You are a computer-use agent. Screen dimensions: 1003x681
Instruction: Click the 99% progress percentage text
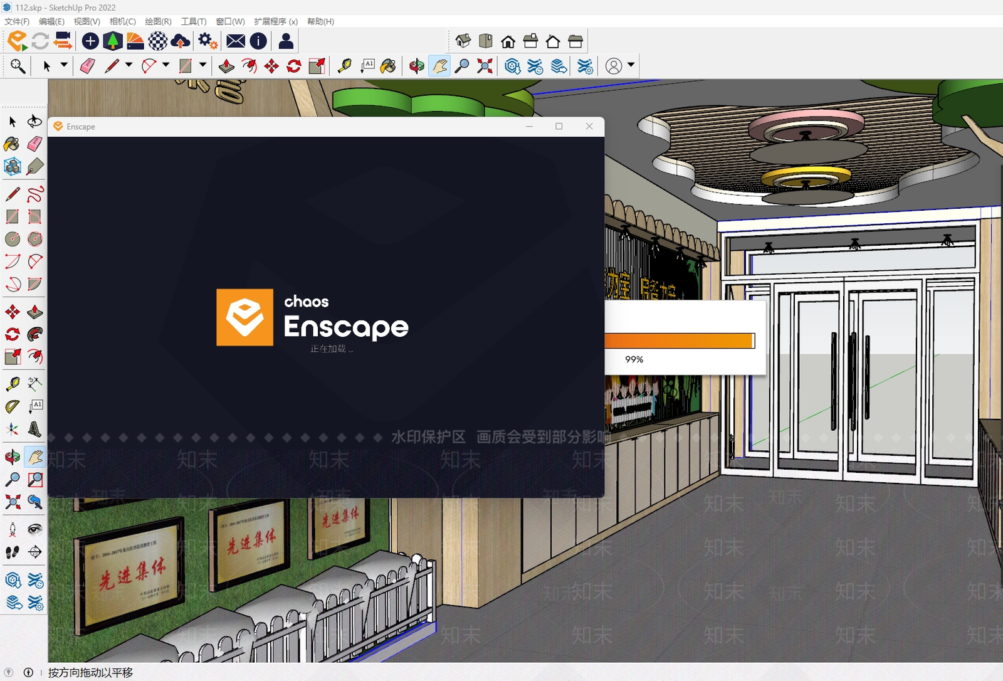(634, 359)
